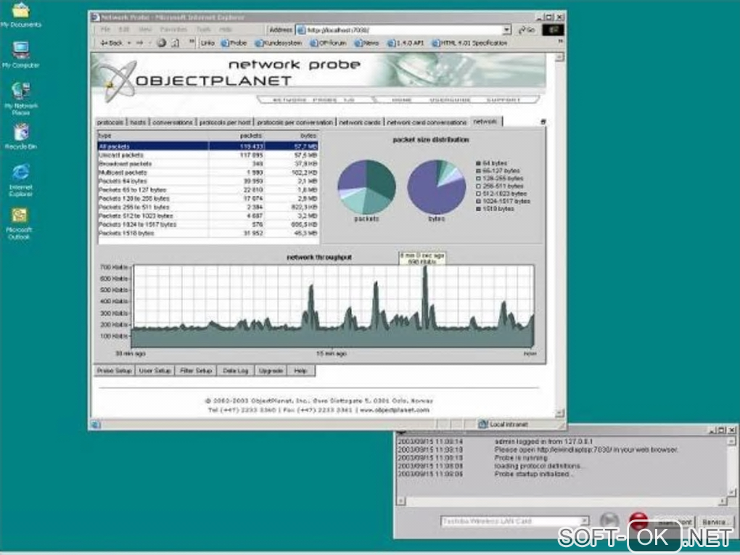Screen dimensions: 740x555
Task: Open the OP Forum favorite link
Action: click(329, 43)
